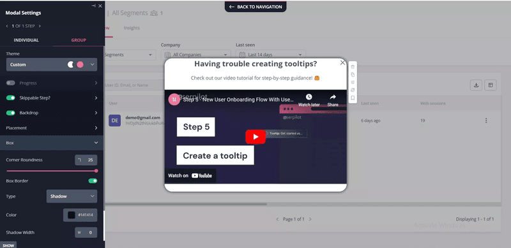Dock the Modal Settings panel using pin icon
511x248 pixels.
[93, 6]
